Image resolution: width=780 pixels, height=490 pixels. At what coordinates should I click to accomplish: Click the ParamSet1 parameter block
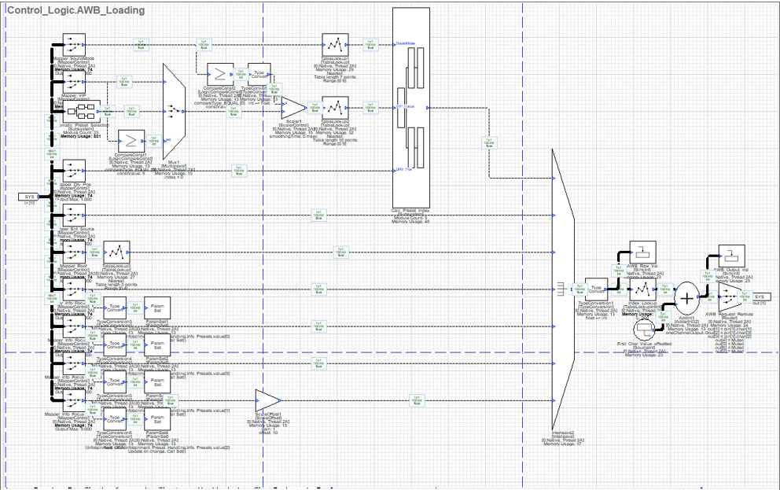pyautogui.click(x=156, y=308)
